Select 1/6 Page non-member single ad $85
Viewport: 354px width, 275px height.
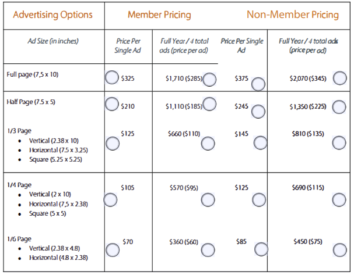[259, 250]
